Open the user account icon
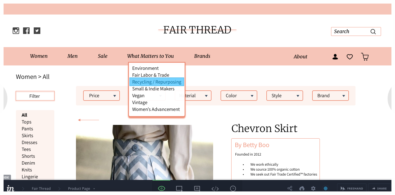Viewport: 395px width, 195px height. click(x=335, y=57)
